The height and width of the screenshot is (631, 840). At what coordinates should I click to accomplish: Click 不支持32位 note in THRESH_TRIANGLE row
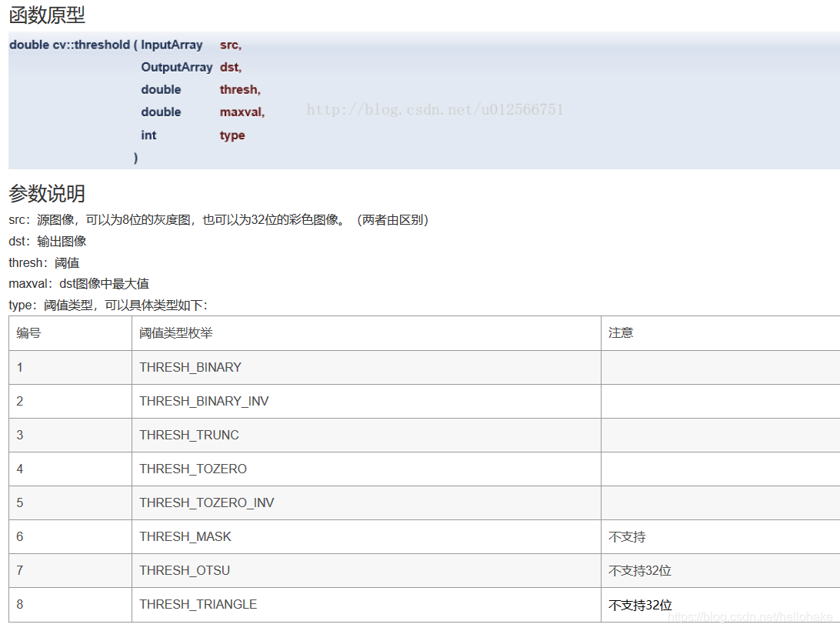click(640, 606)
